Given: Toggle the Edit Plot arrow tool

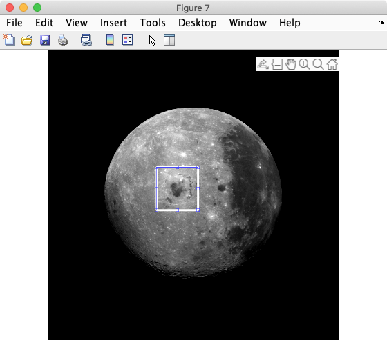Looking at the screenshot, I should (152, 41).
